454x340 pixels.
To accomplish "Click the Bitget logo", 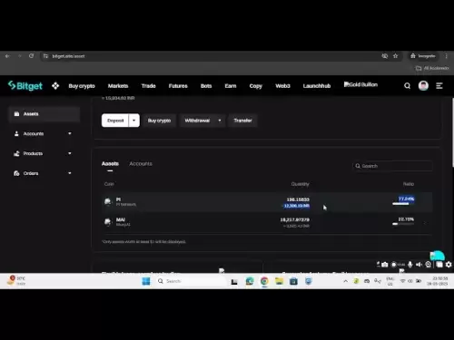I will [25, 86].
